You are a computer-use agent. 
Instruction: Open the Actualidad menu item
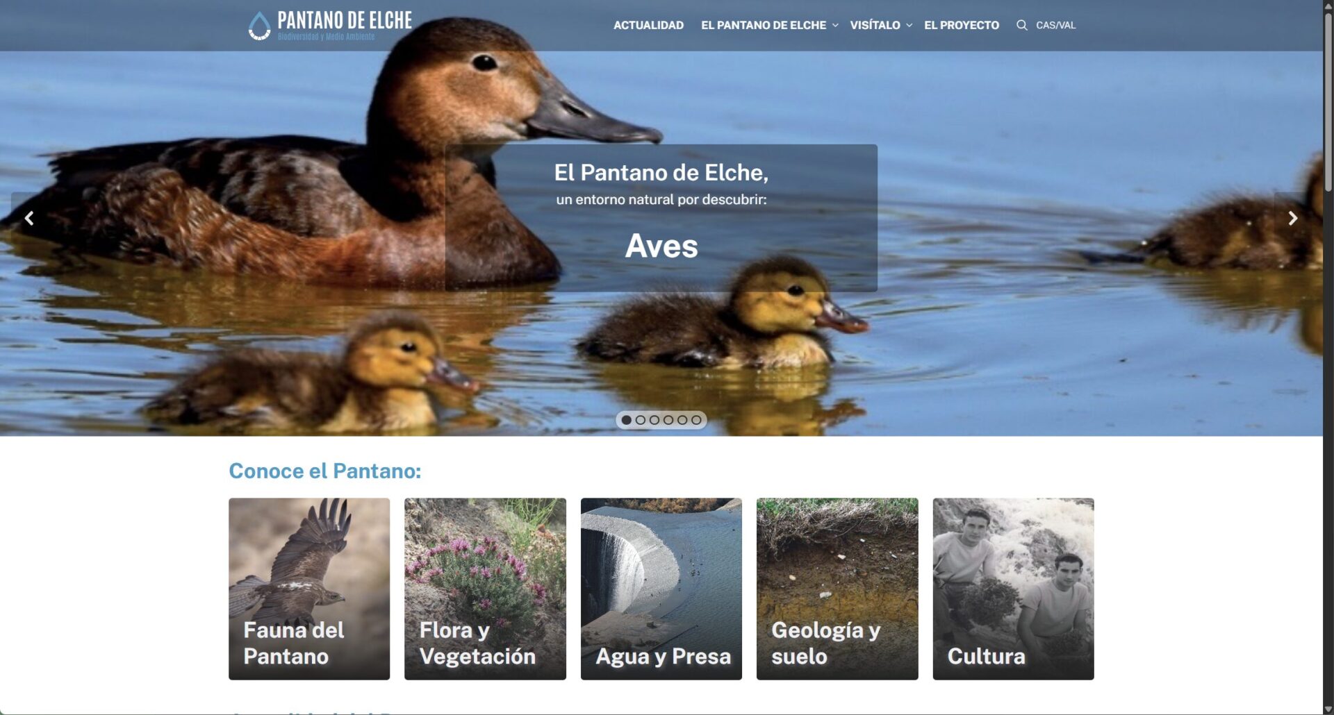point(648,25)
